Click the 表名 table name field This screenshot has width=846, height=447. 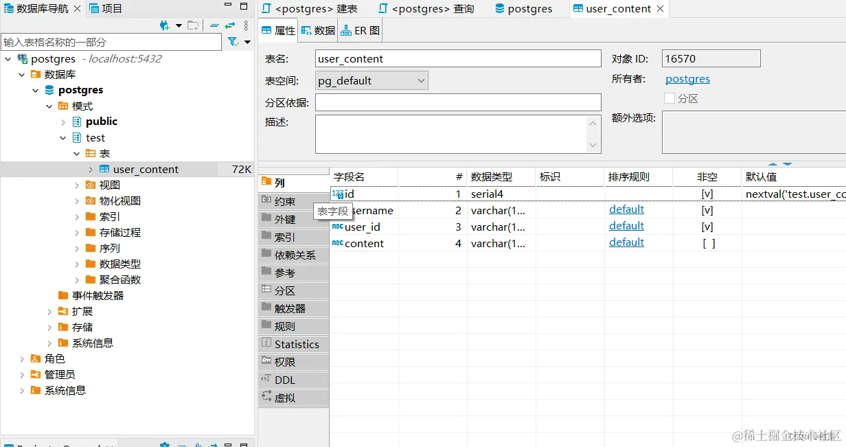coord(458,58)
